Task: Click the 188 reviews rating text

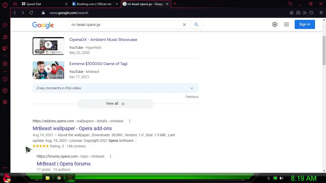Action: pyautogui.click(x=76, y=146)
